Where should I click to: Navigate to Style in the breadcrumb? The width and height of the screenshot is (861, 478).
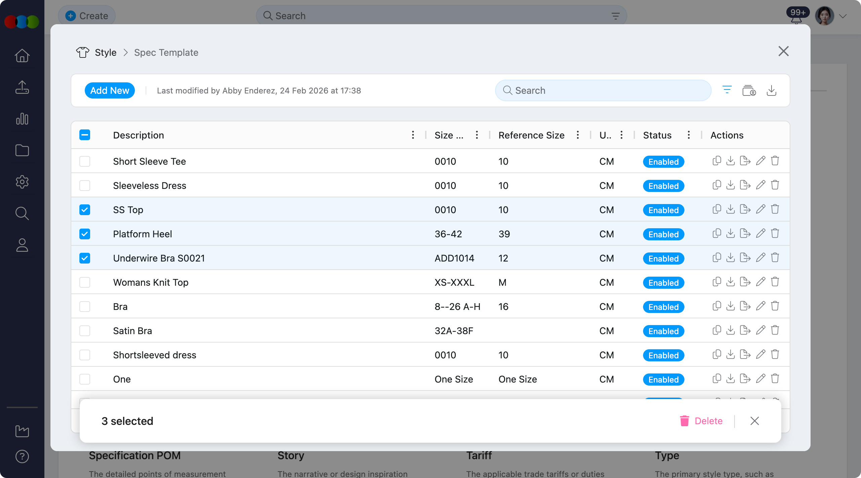click(x=105, y=52)
